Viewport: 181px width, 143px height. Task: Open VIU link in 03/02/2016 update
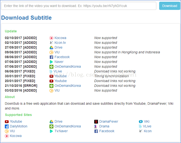[57, 91]
